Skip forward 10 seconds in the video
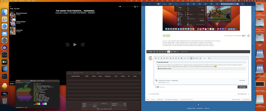The image size is (266, 111). 83,45
